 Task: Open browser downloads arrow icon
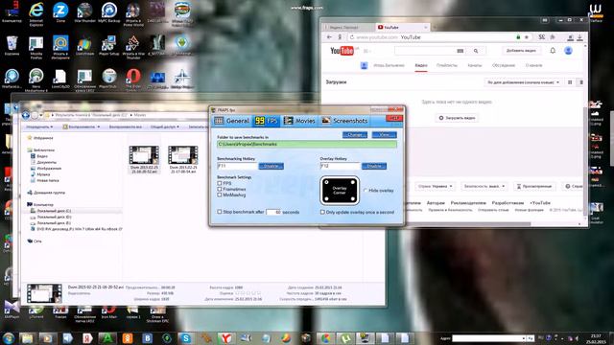(579, 37)
